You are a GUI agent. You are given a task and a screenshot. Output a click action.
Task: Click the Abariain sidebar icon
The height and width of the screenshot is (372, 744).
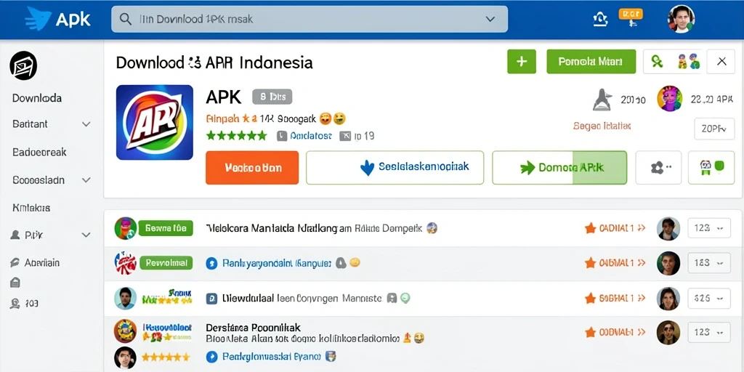pyautogui.click(x=15, y=262)
